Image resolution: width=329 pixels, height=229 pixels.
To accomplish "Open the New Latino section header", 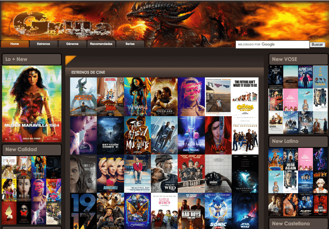I will coord(298,141).
